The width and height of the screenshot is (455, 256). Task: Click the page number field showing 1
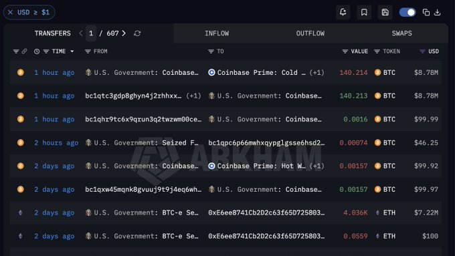coord(91,33)
